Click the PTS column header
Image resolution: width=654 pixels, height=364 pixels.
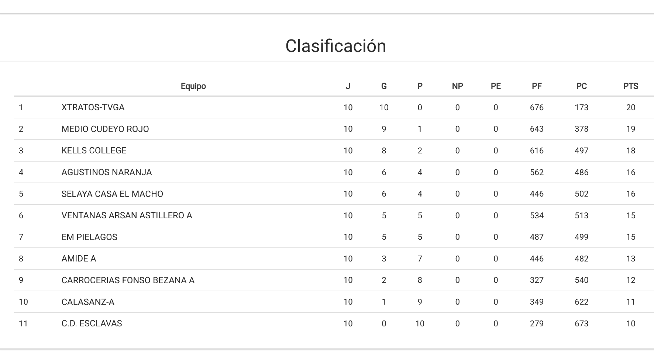coord(630,86)
